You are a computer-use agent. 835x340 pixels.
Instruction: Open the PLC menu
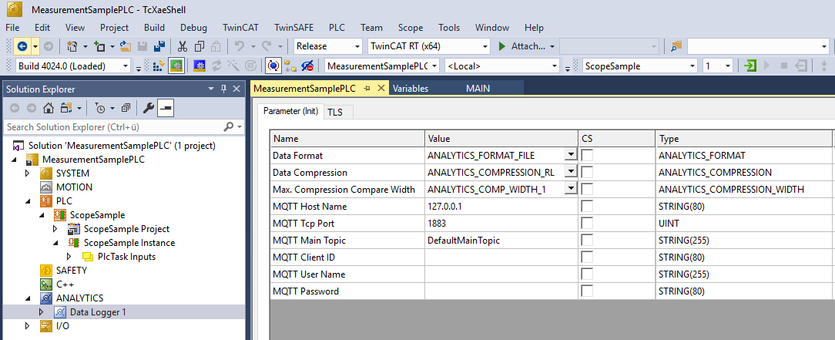coord(337,28)
